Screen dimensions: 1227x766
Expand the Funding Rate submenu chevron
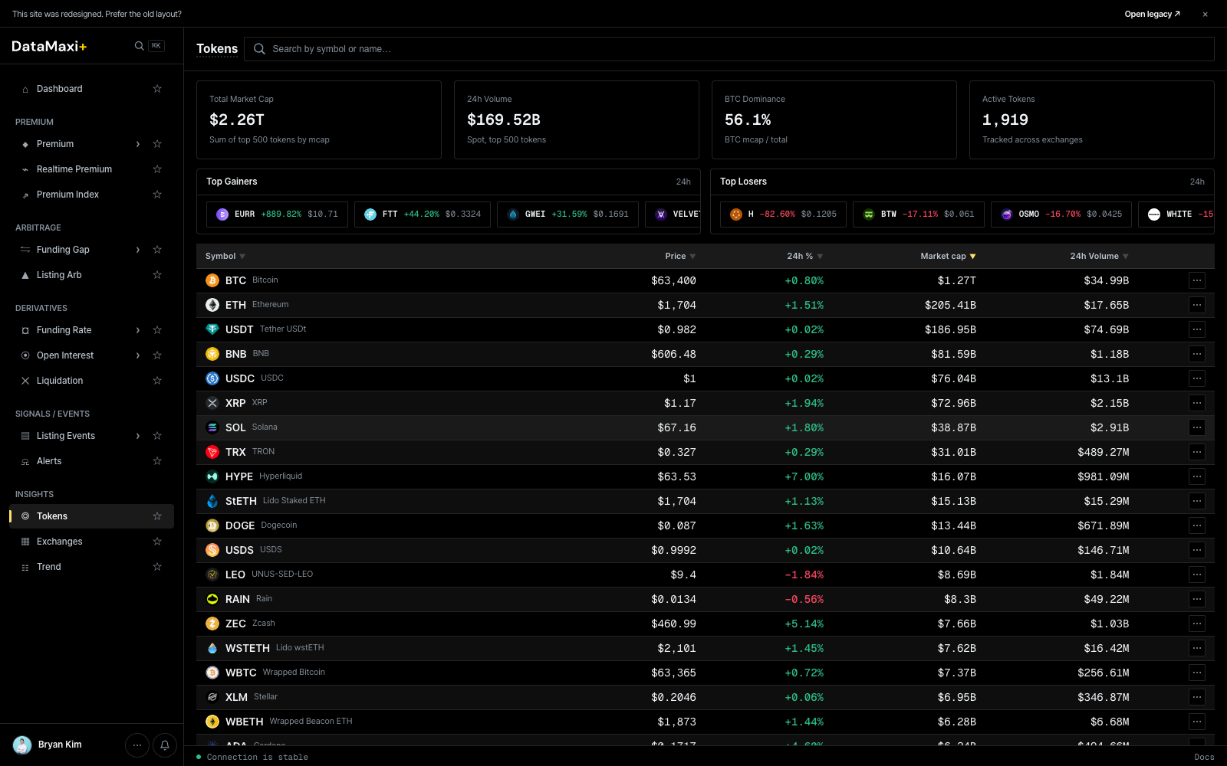click(138, 330)
